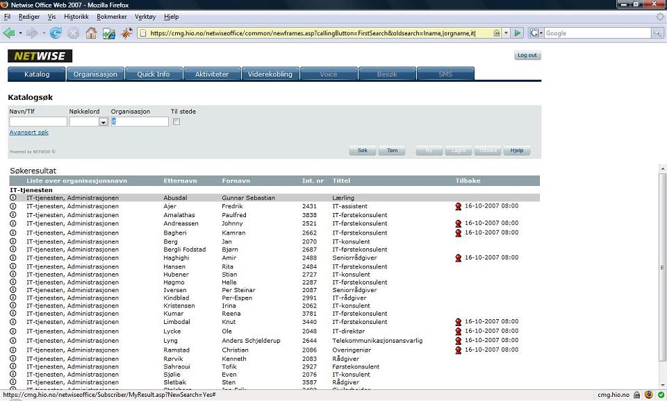Click the title Telekommunikasjonsansvarlig
667x401 pixels.
pos(377,341)
